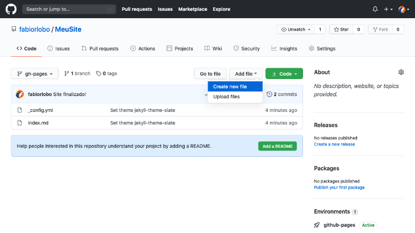Screen dimensions: 415x233
Task: Click the green commit status checkmark
Action: pyautogui.click(x=206, y=94)
